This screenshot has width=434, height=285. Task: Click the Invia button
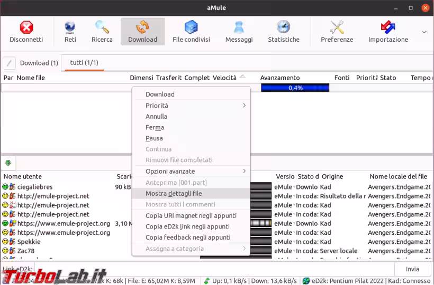pos(412,269)
